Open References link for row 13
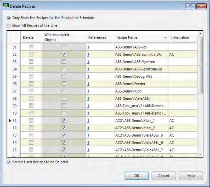This screenshot has height=187, width=210. point(88,135)
